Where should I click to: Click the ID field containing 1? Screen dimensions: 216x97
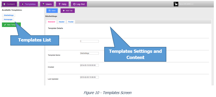(89, 41)
